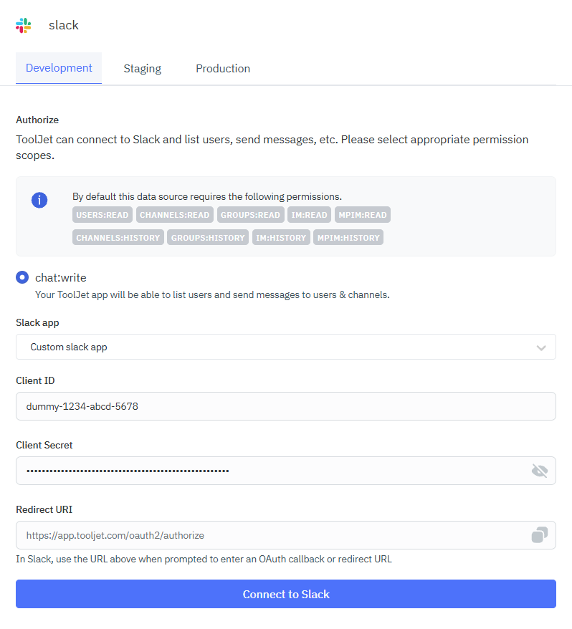The image size is (572, 629).
Task: Click the Slack logo icon
Action: point(24,25)
